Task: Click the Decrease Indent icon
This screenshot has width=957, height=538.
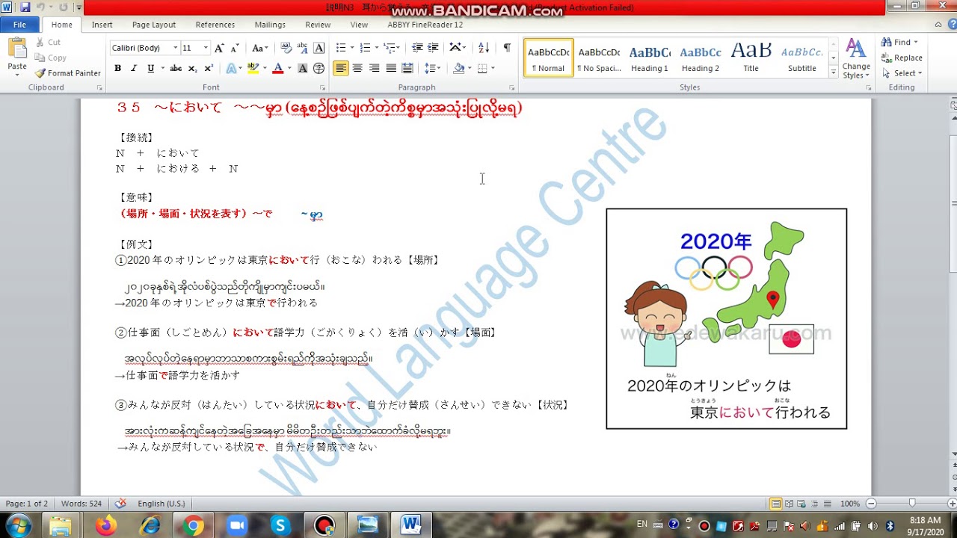Action: click(417, 48)
